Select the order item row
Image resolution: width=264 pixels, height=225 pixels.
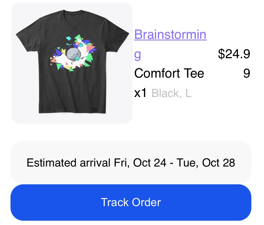point(132,62)
